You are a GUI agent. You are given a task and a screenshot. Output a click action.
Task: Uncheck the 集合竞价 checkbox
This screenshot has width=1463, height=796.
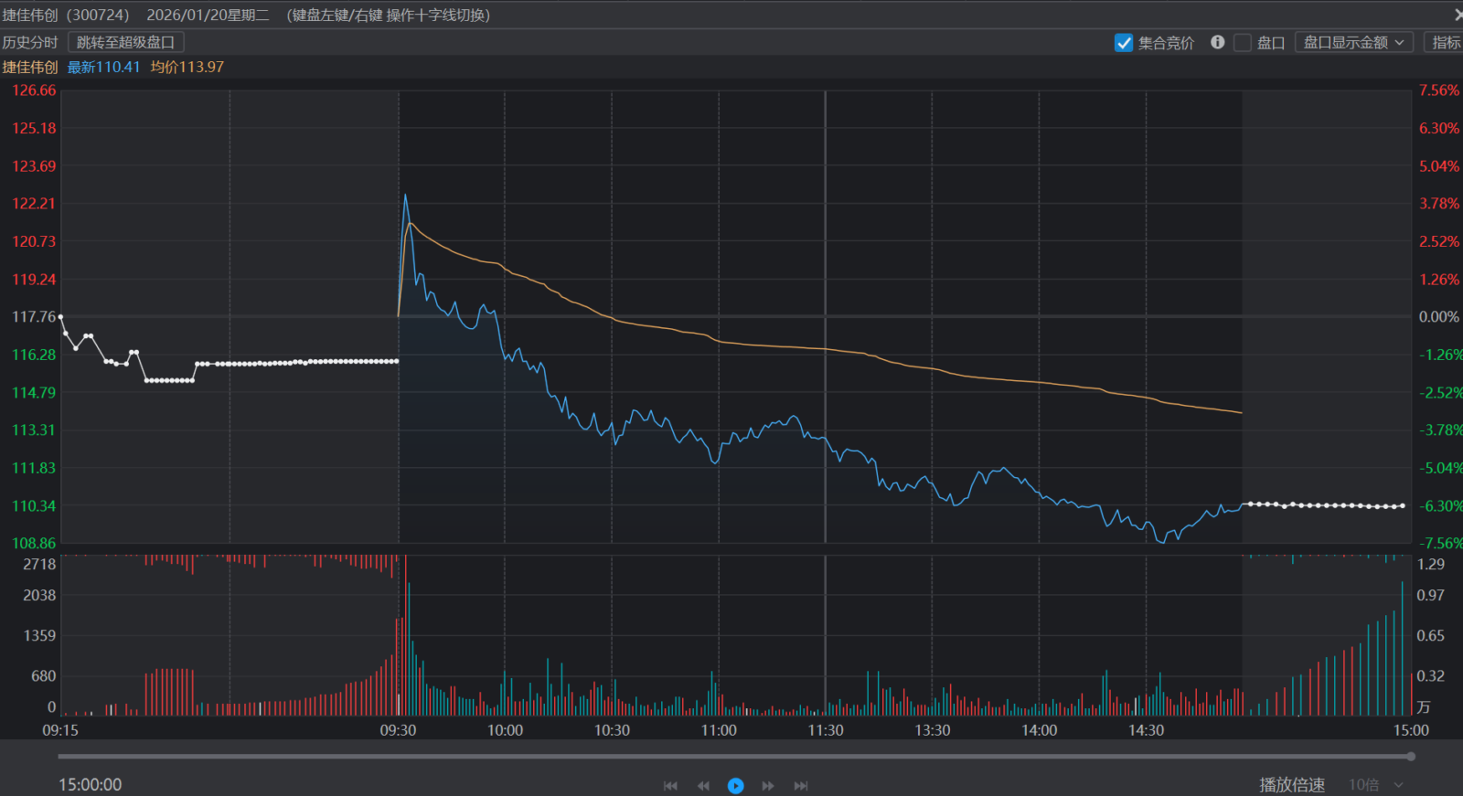(1124, 43)
